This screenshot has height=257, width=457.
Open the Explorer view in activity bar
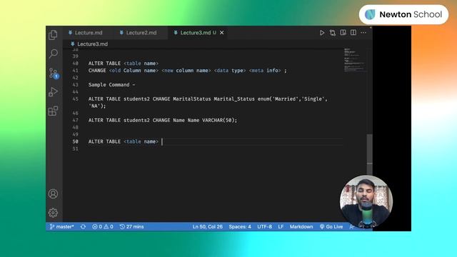(53, 35)
